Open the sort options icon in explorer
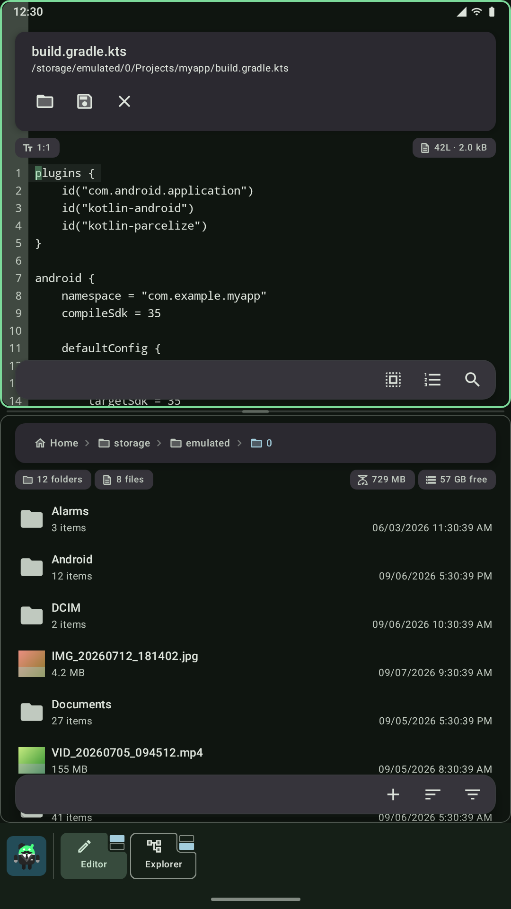The height and width of the screenshot is (909, 511). pyautogui.click(x=433, y=794)
